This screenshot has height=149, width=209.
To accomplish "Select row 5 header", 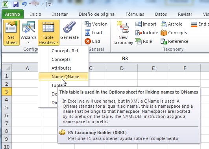I will tap(7, 107).
